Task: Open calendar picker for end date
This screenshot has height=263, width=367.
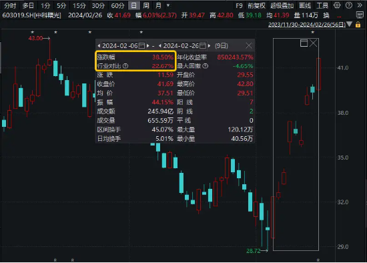Action: tap(203, 45)
